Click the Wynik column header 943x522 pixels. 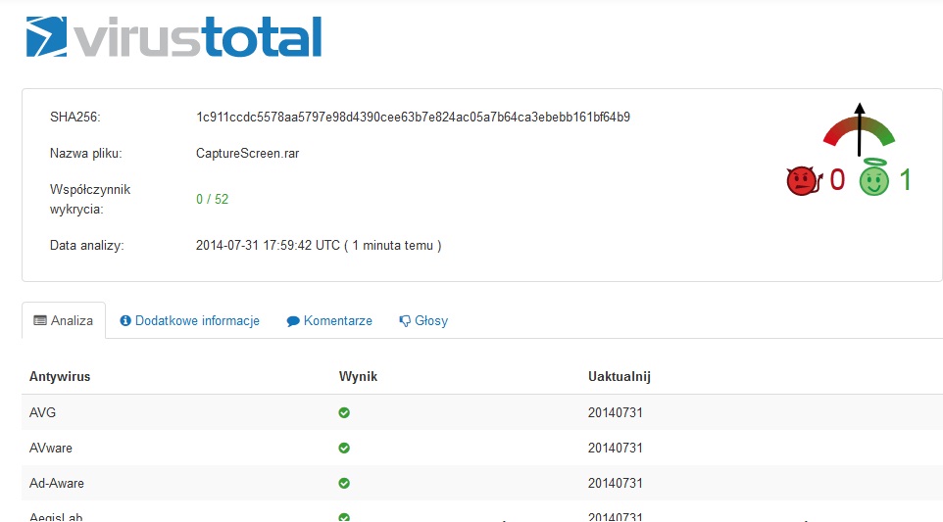pyautogui.click(x=358, y=377)
